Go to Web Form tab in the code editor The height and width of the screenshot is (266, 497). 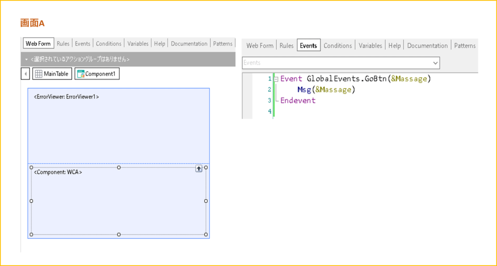[260, 46]
